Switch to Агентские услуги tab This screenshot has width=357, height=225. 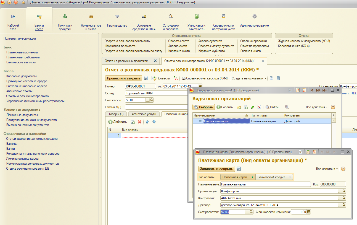point(144,114)
